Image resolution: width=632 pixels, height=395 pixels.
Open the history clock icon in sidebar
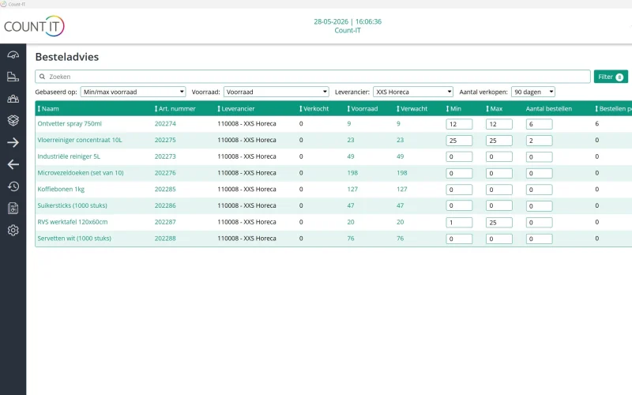(13, 186)
